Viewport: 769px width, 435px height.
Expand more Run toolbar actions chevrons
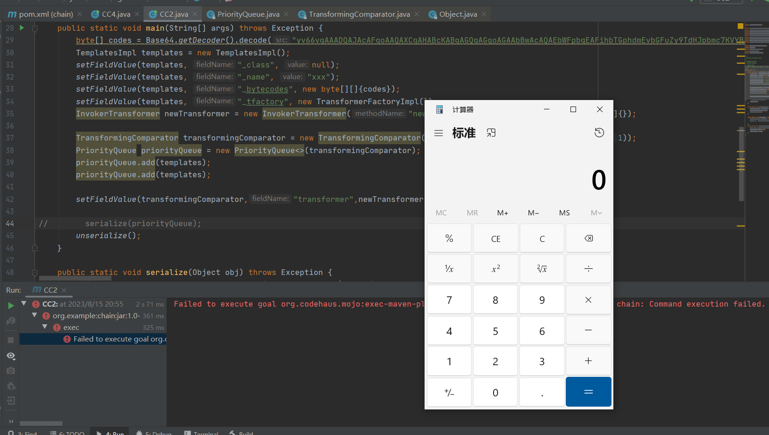click(11, 421)
